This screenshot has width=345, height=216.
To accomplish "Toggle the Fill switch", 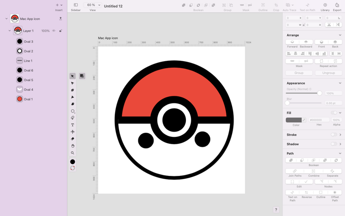I will tap(334, 112).
